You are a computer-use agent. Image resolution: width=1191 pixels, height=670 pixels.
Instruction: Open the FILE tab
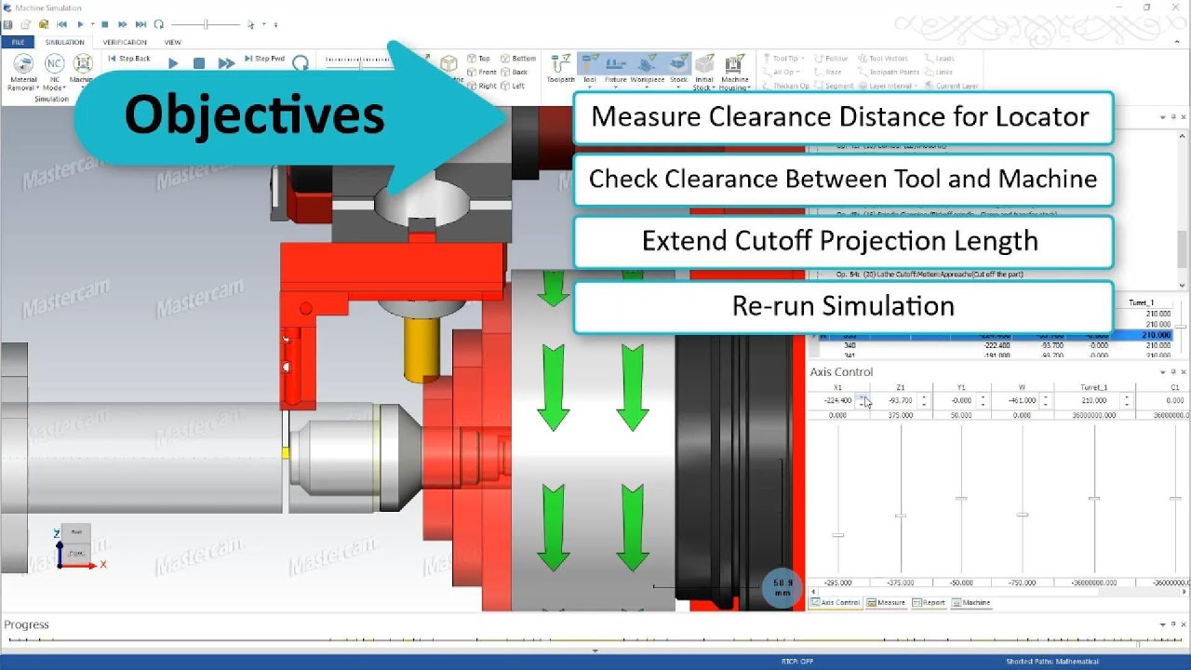pyautogui.click(x=18, y=42)
